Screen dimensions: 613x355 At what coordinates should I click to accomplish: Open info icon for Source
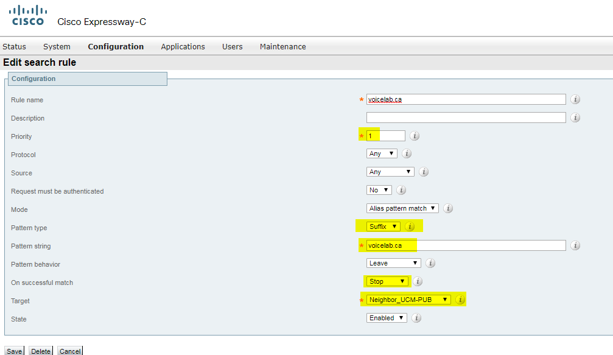coord(424,172)
